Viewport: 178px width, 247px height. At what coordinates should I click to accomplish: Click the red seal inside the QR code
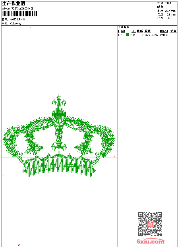(x=150, y=224)
